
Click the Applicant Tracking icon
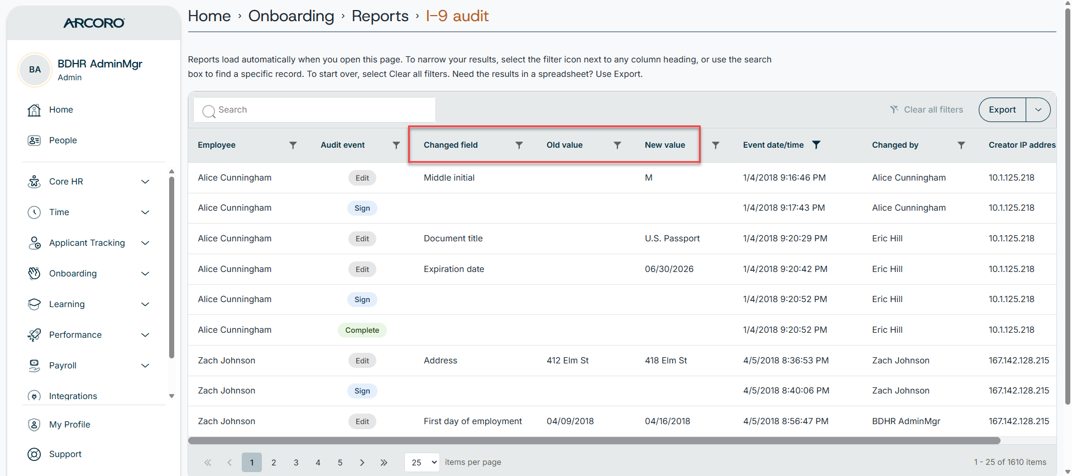pos(34,243)
